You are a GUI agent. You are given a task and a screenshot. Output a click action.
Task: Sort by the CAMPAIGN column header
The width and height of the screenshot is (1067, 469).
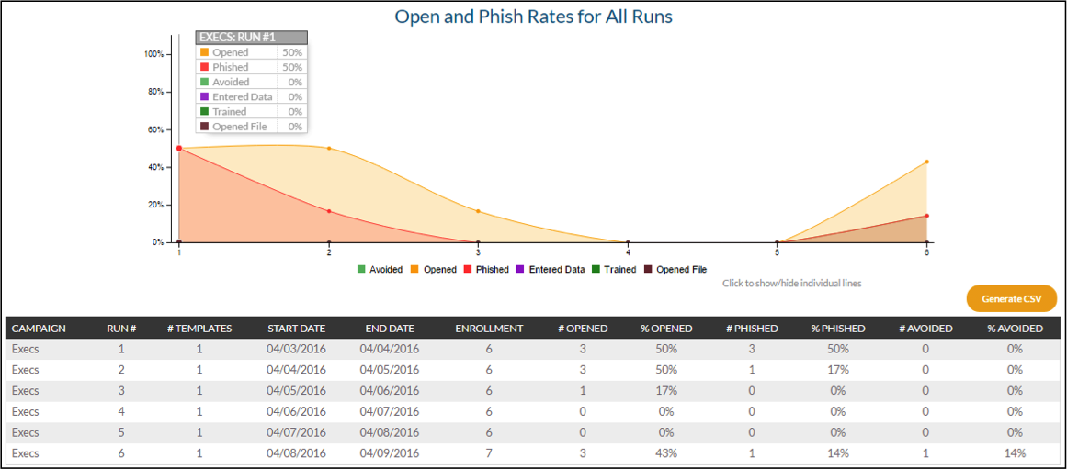[39, 328]
